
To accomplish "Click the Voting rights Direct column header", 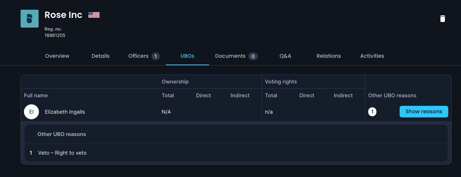I will (307, 95).
